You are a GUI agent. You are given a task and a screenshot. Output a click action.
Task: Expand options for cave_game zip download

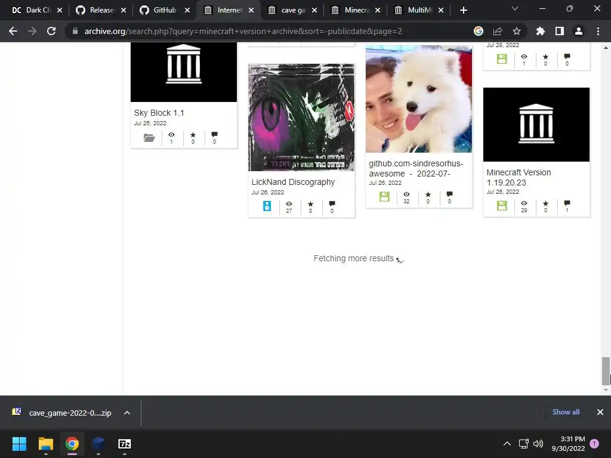[127, 413]
